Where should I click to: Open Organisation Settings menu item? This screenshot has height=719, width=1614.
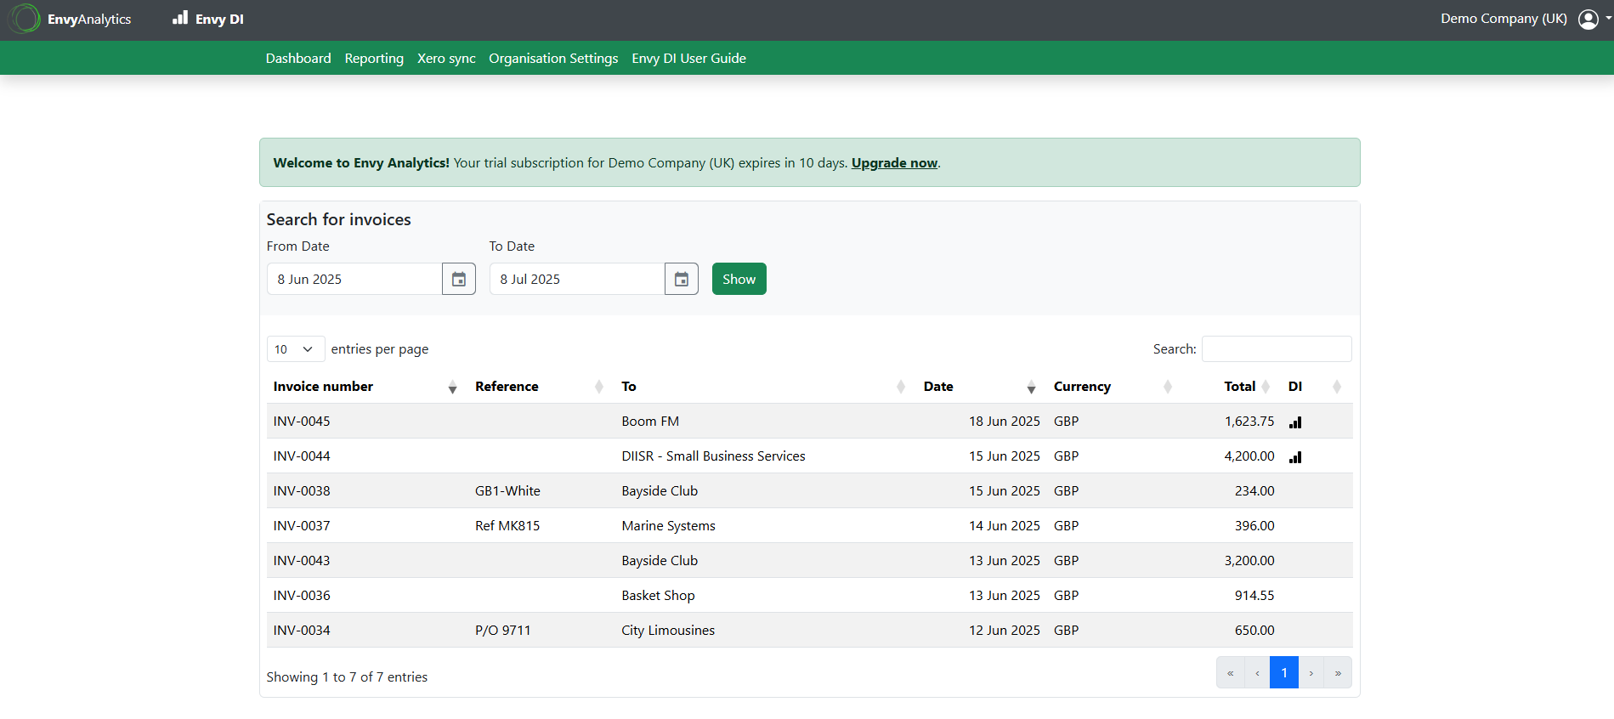click(x=553, y=58)
